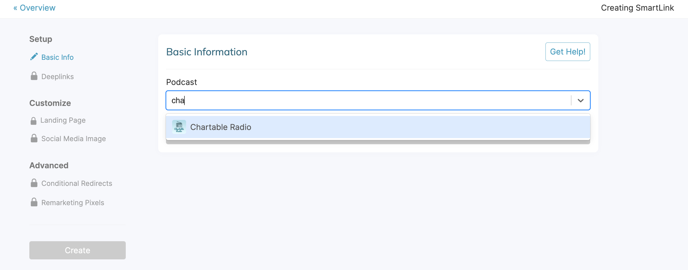
Task: Open the Conditional Redirects settings
Action: tap(77, 183)
